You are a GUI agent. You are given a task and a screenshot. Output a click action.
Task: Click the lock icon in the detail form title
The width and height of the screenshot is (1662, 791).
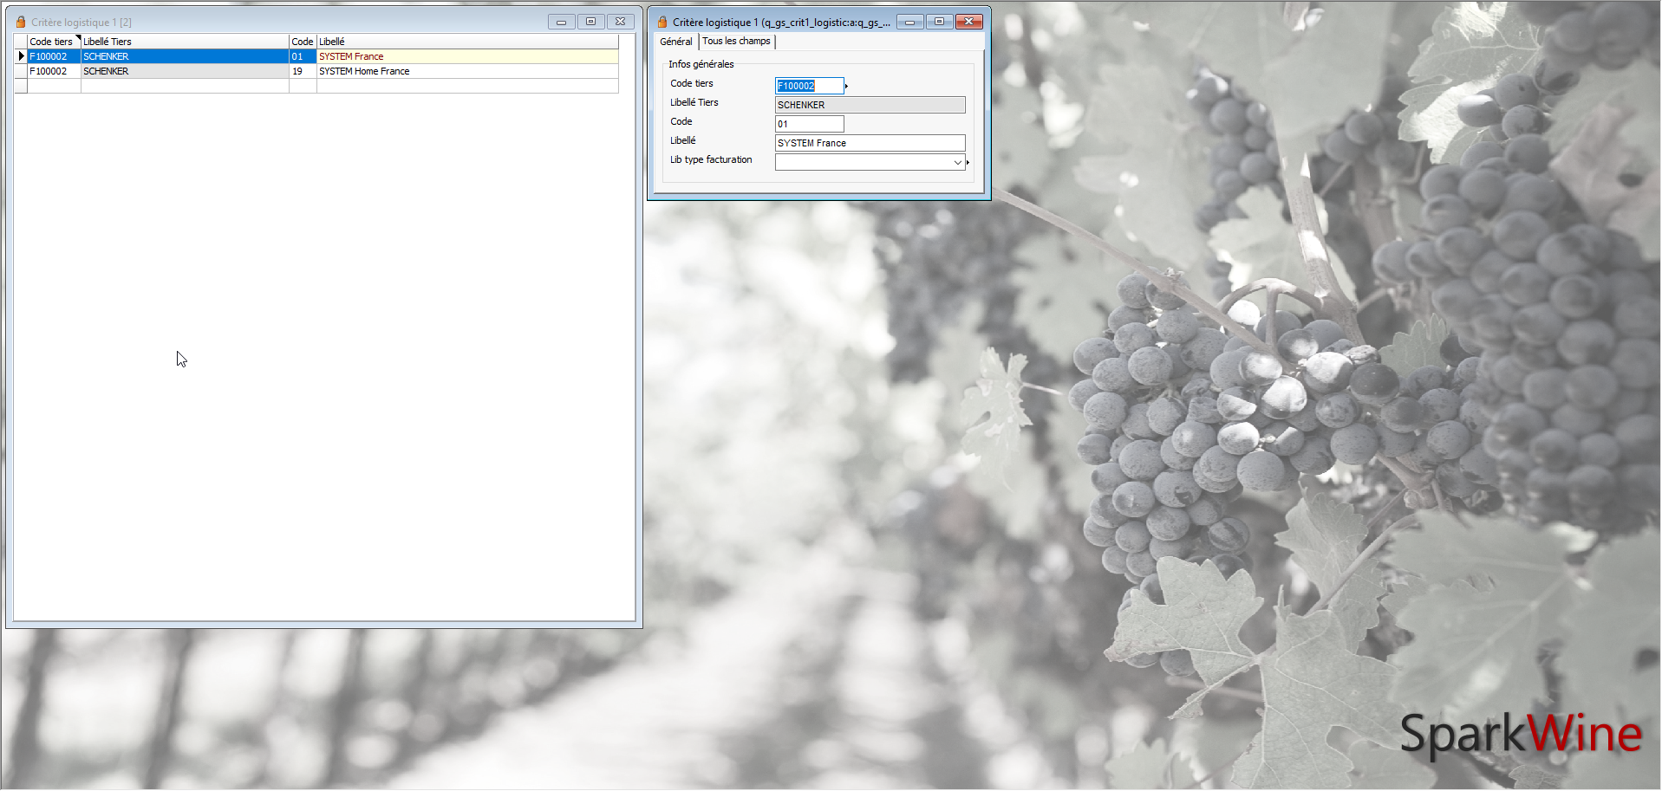point(662,22)
